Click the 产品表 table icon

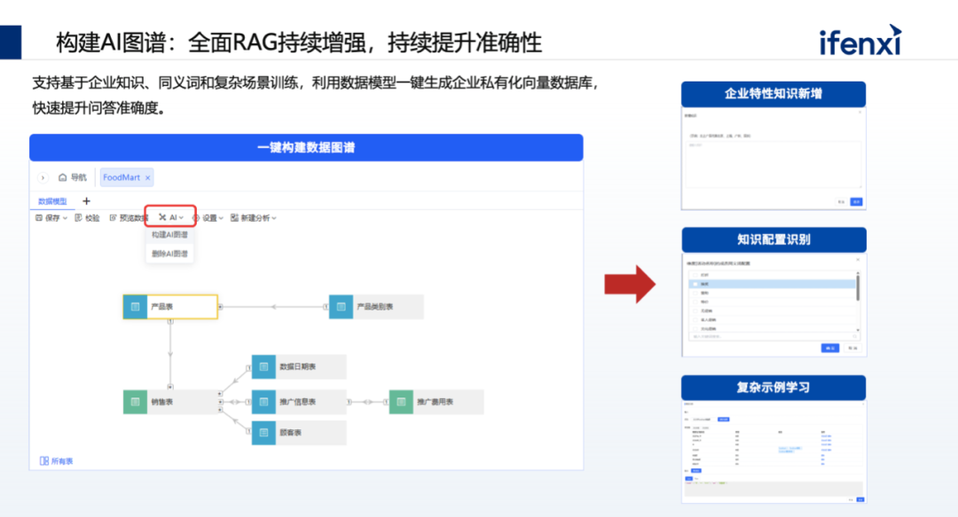point(135,307)
